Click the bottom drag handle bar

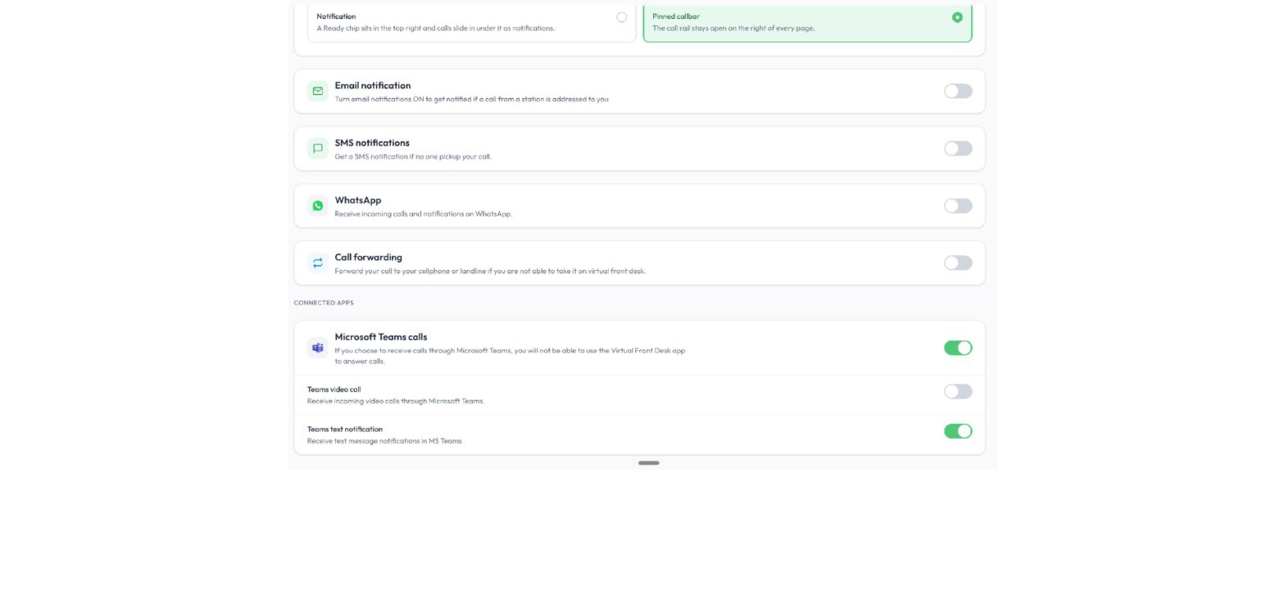pyautogui.click(x=648, y=463)
